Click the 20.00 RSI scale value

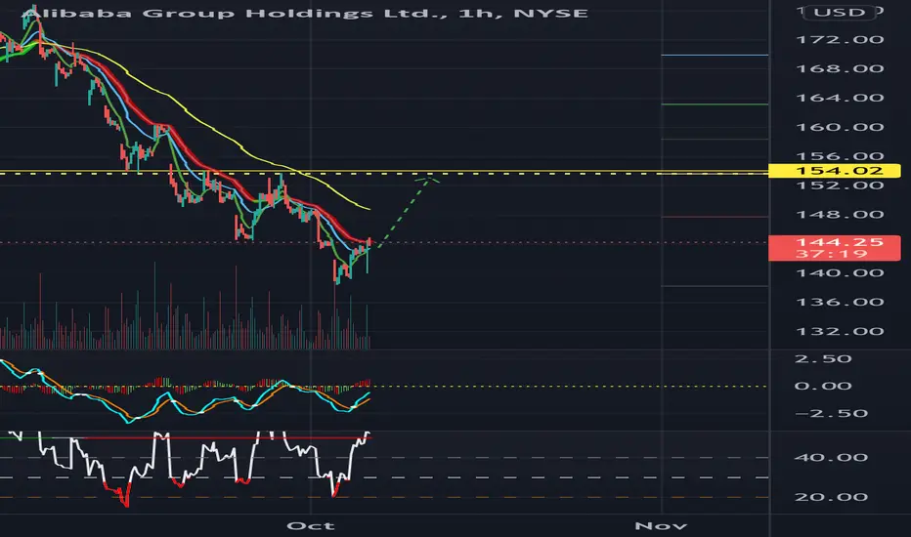[831, 497]
